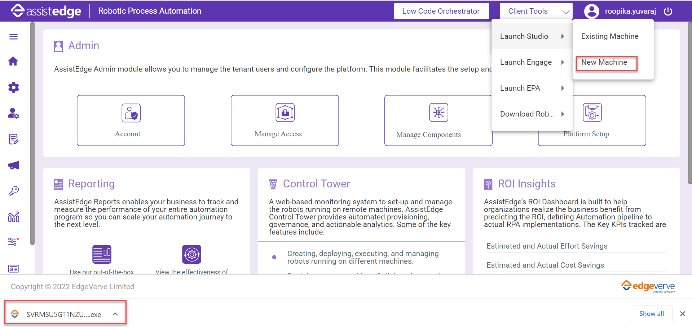
Task: Click Estimated and Actual Cost Savings
Action: [x=545, y=265]
